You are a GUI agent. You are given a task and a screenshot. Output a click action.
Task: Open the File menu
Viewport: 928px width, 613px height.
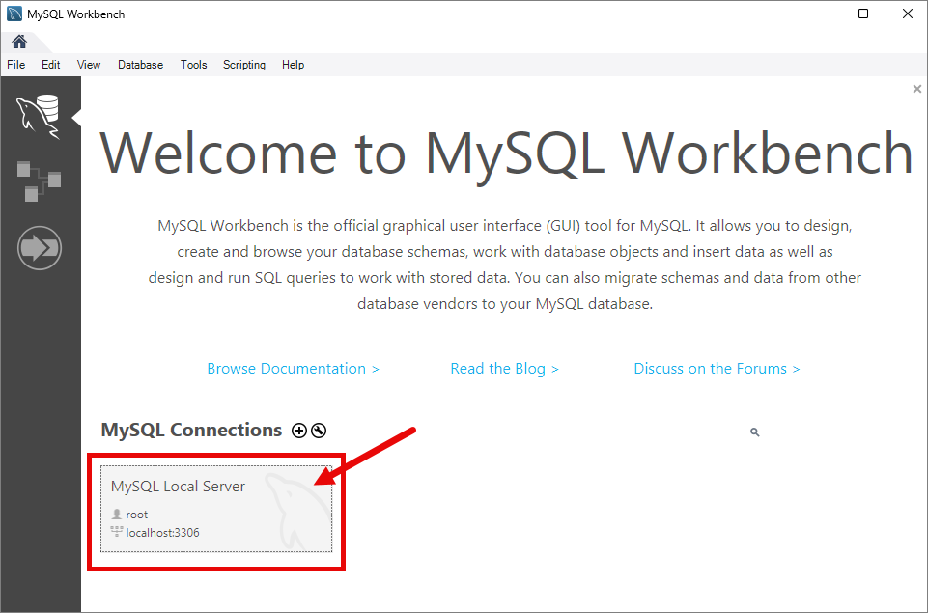coord(16,65)
